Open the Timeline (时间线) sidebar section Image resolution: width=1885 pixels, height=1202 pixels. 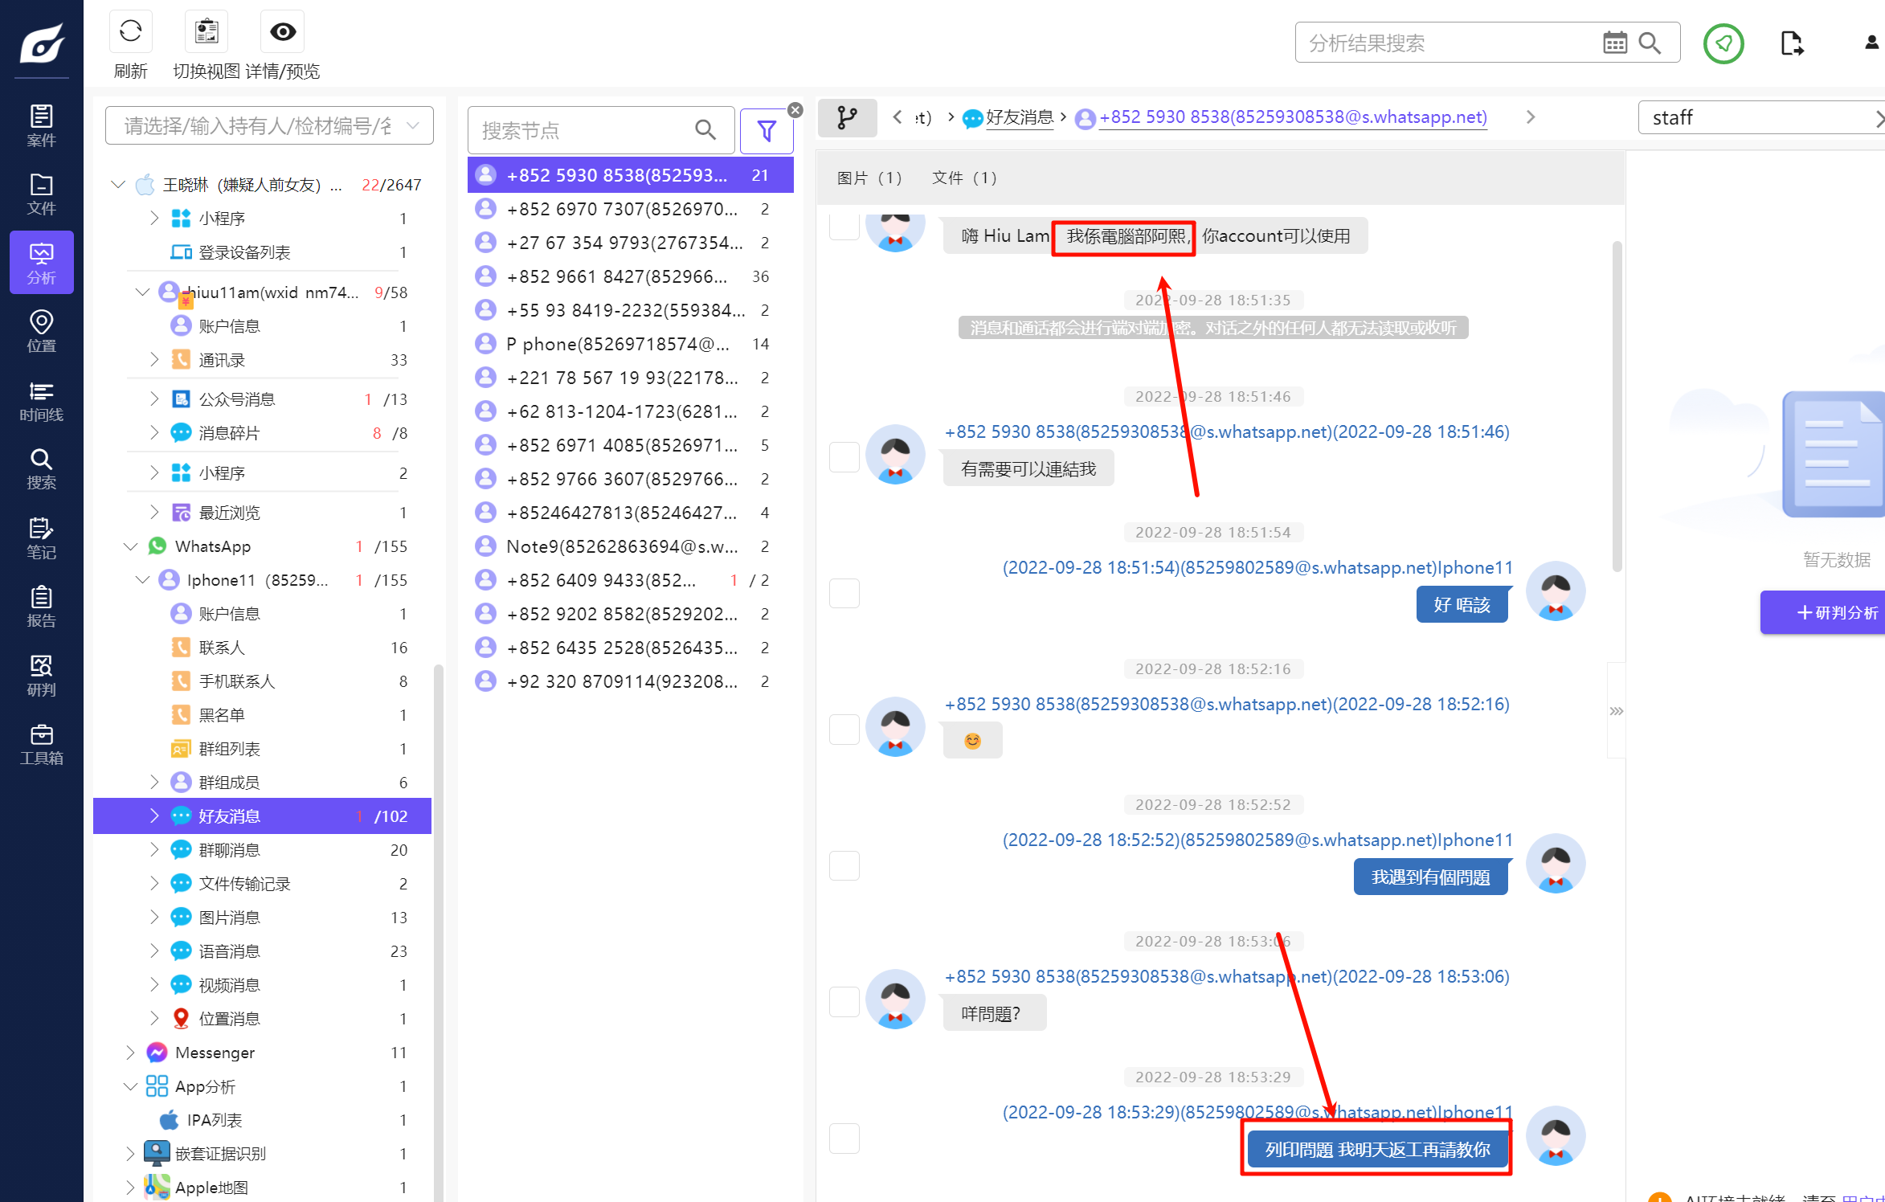41,401
